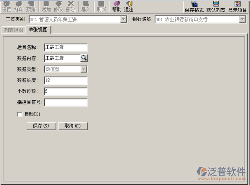
Task: Click the 增加 add icon
Action: pyautogui.click(x=46, y=7)
